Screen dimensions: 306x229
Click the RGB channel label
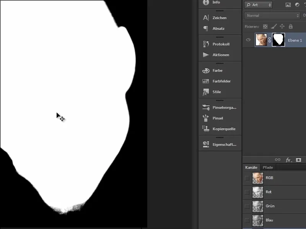(269, 178)
